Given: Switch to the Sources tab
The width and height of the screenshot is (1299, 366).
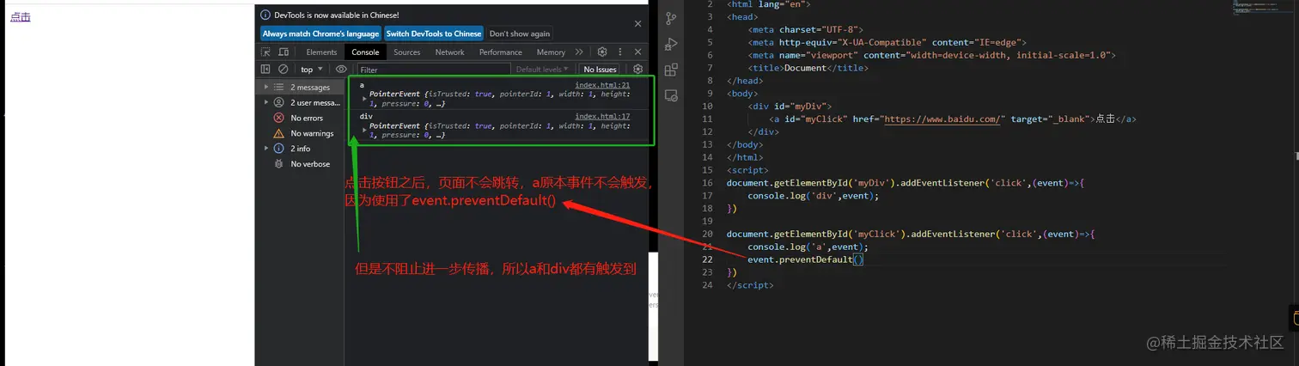Looking at the screenshot, I should [407, 52].
